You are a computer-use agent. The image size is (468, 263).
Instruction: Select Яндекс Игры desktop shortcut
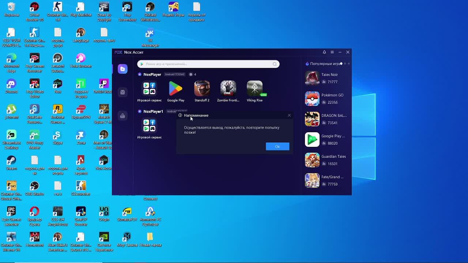pos(173,10)
